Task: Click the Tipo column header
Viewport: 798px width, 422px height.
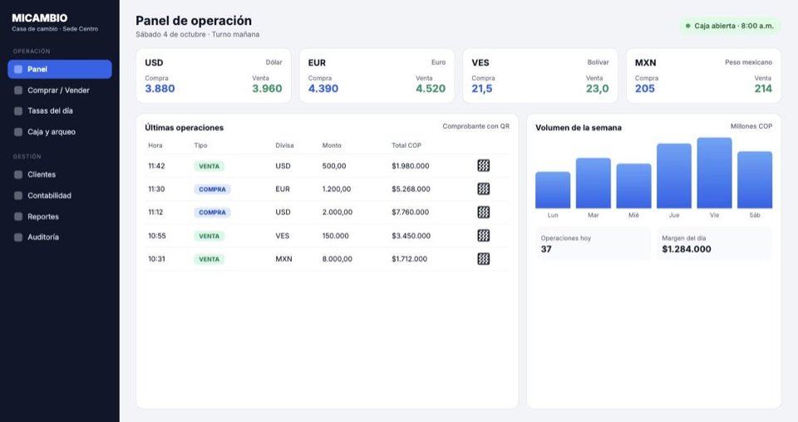Action: pyautogui.click(x=200, y=145)
